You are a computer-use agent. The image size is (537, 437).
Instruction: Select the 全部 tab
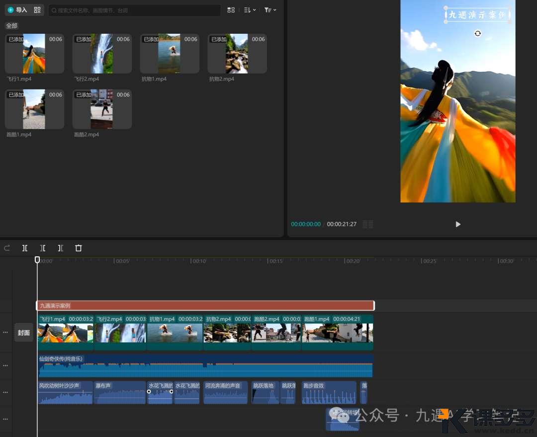pos(11,26)
